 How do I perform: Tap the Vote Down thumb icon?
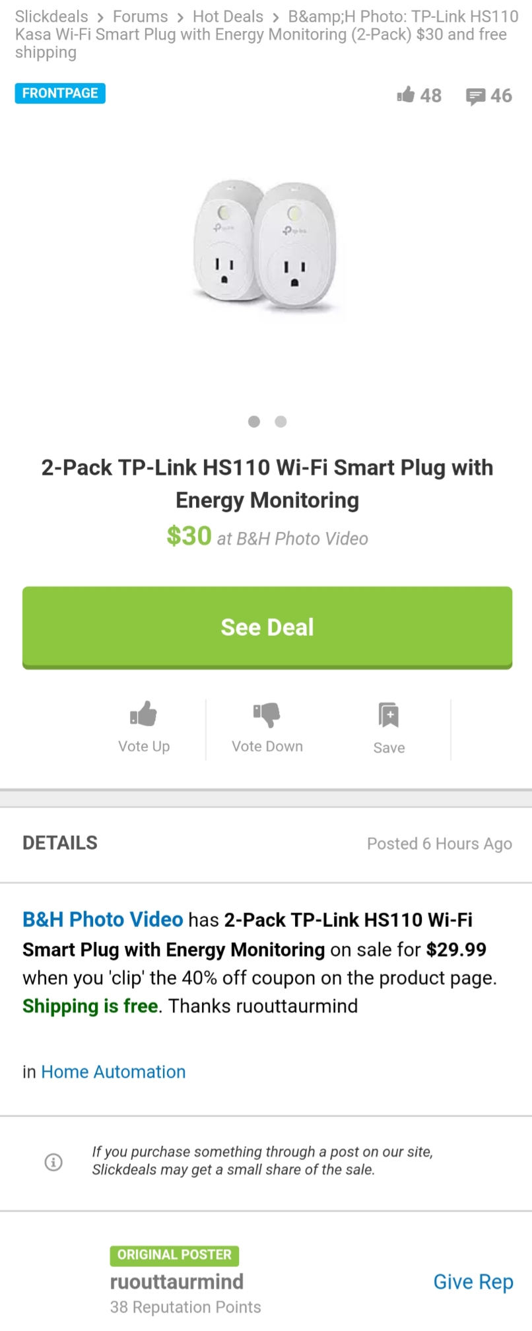pos(267,714)
